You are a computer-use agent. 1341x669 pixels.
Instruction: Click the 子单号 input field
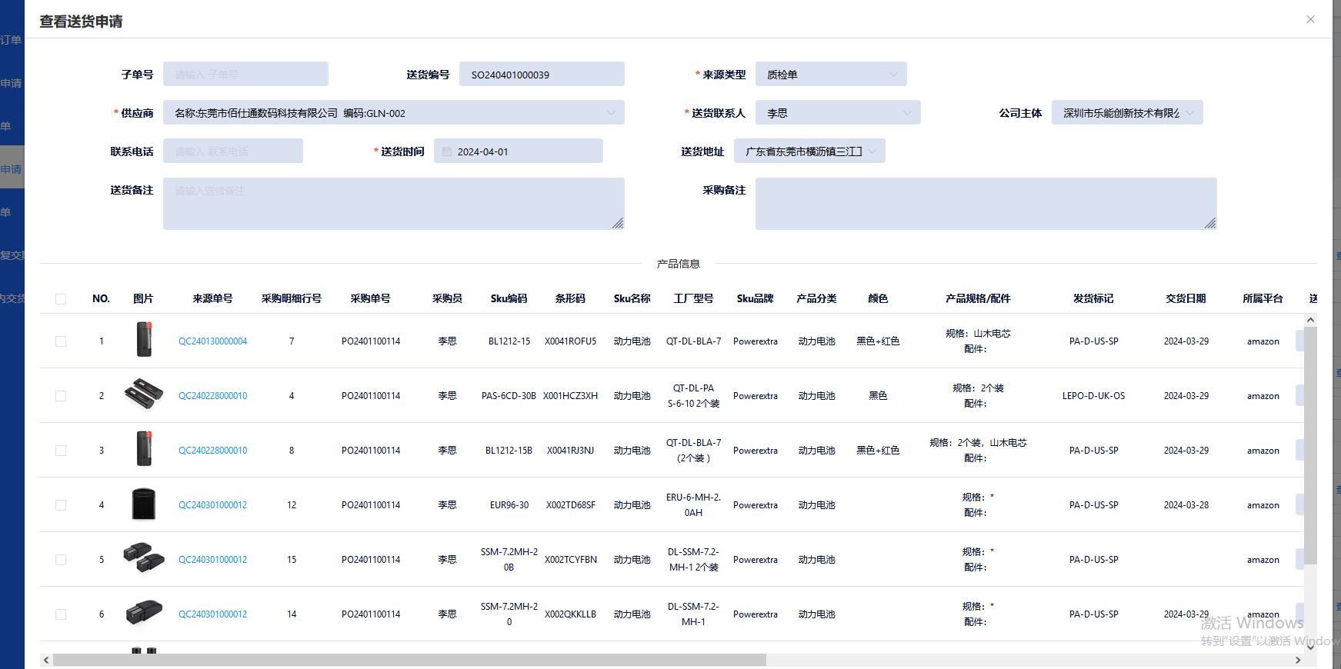(x=245, y=75)
